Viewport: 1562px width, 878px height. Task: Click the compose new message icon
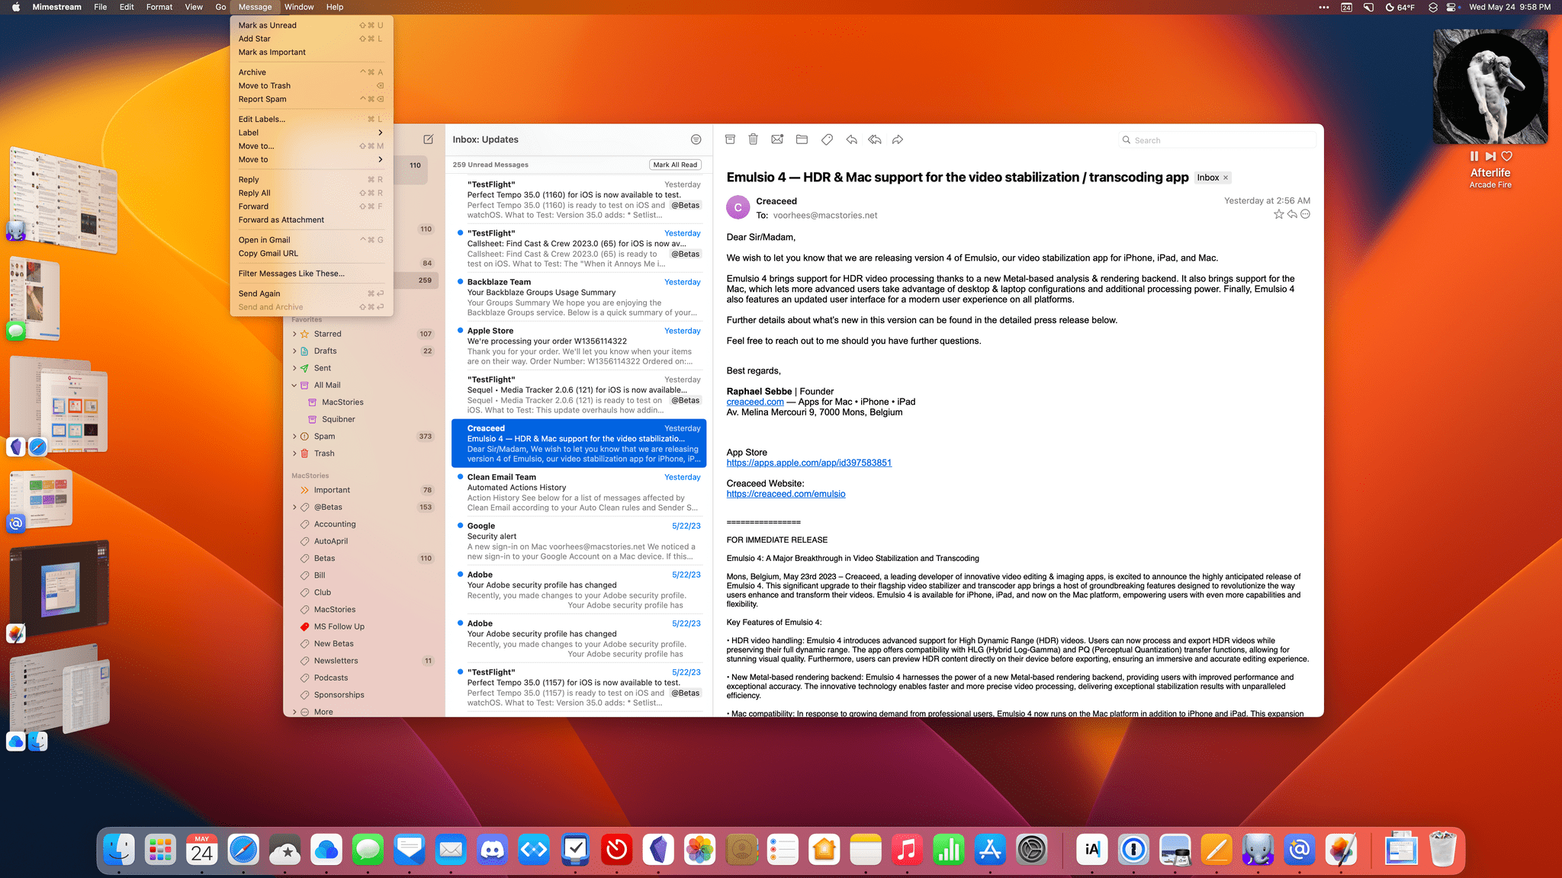(428, 139)
